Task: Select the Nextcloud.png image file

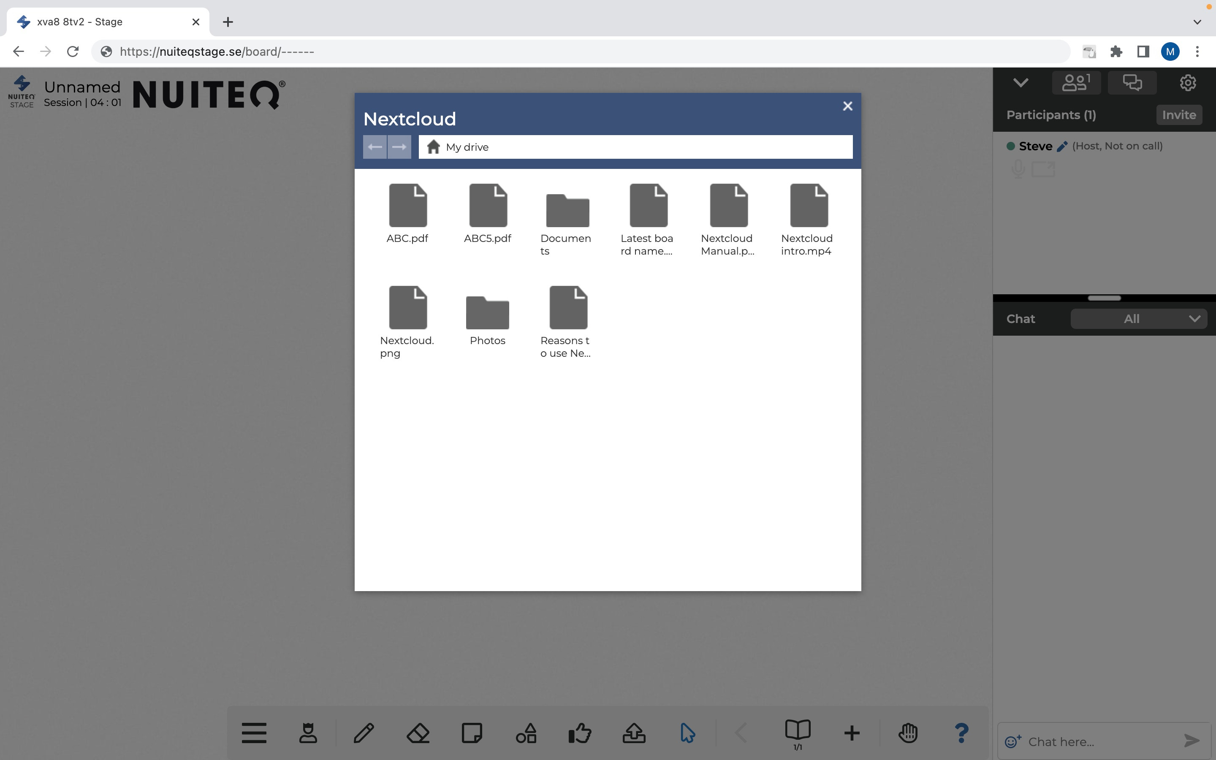Action: 407,322
